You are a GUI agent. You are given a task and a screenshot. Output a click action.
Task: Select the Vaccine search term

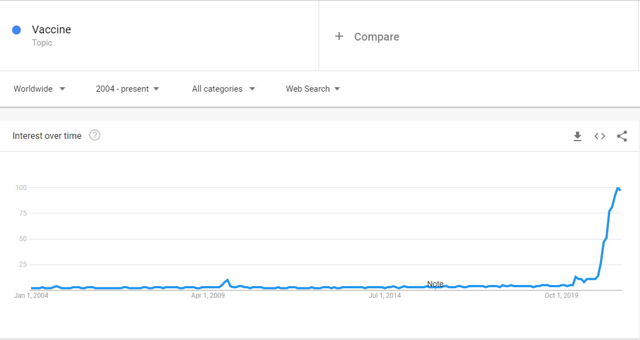pos(52,29)
